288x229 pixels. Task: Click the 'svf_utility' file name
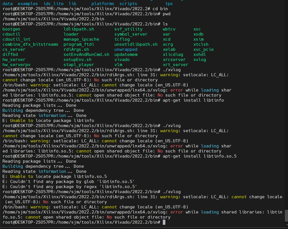tap(128, 29)
